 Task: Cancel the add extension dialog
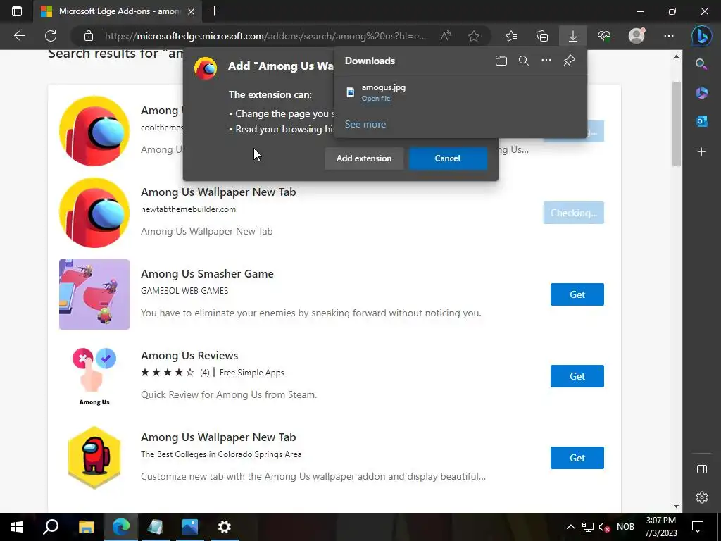(x=447, y=158)
